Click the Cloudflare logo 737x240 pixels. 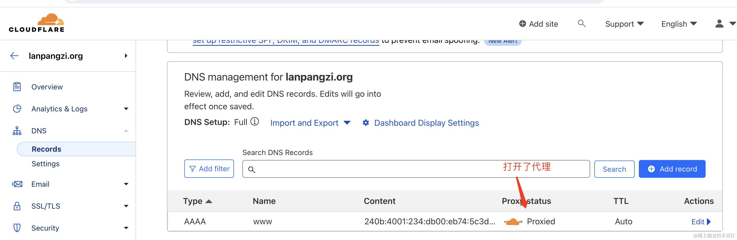point(37,23)
